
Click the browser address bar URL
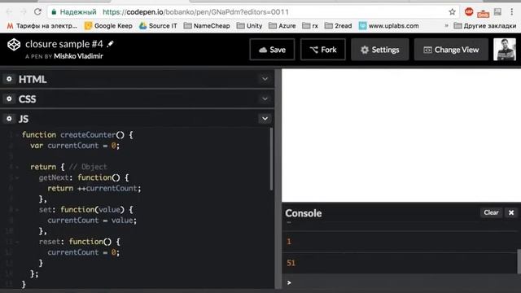195,12
